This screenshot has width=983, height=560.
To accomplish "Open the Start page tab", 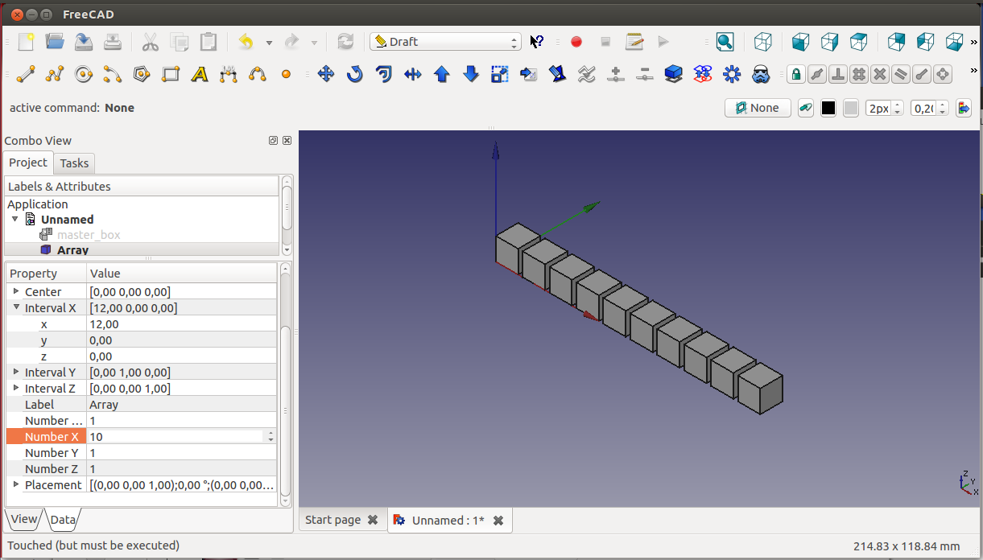I will coord(333,520).
